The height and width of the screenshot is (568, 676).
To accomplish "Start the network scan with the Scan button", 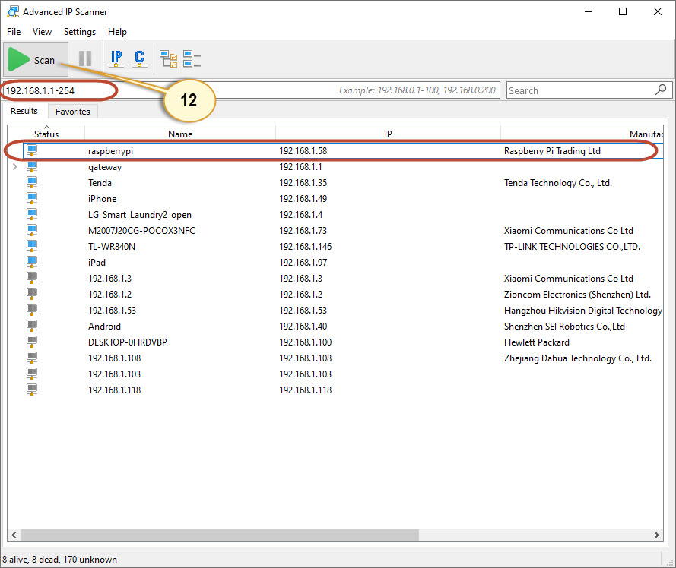I will tap(33, 60).
